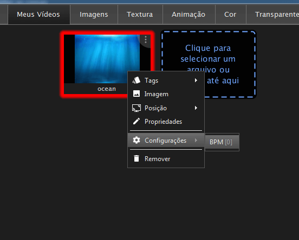Click the monitor icon beside Posição
This screenshot has height=240, width=299.
tap(136, 108)
